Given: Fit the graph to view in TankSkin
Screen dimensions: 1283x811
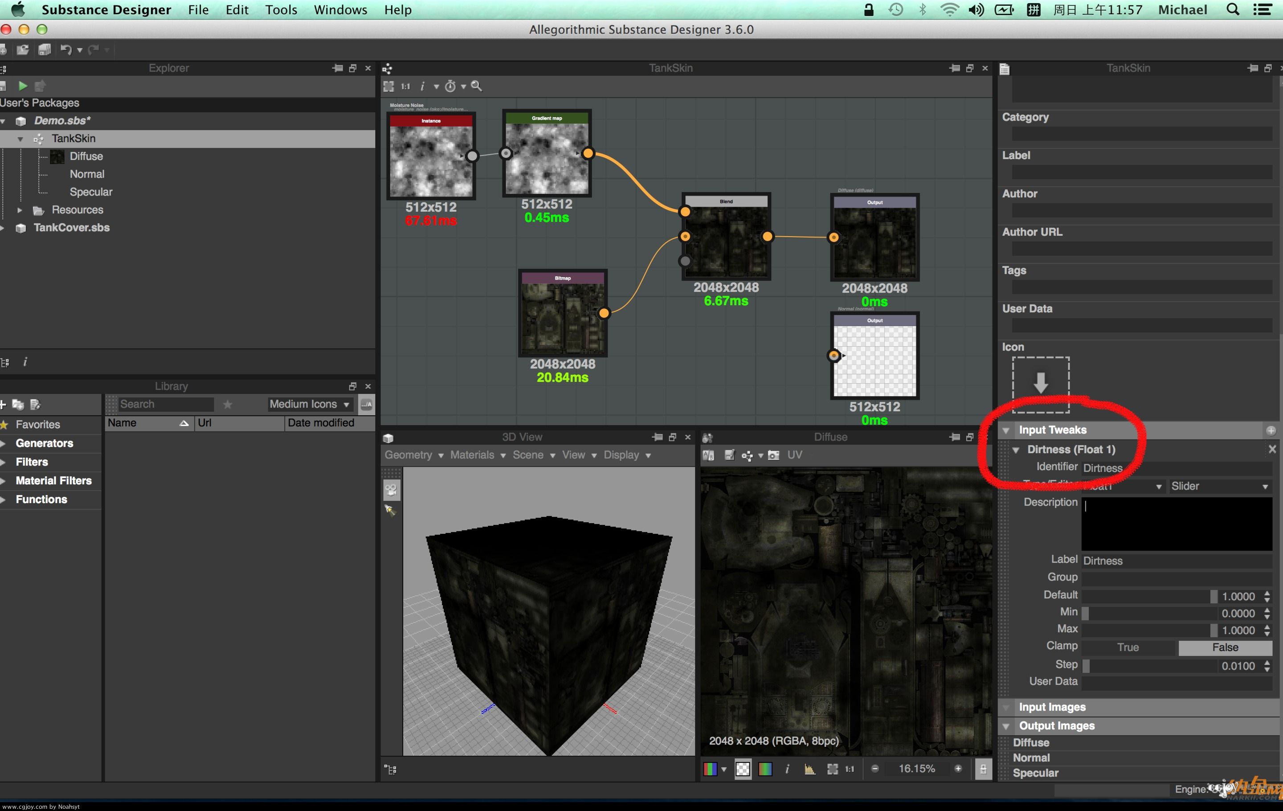Looking at the screenshot, I should pyautogui.click(x=389, y=86).
